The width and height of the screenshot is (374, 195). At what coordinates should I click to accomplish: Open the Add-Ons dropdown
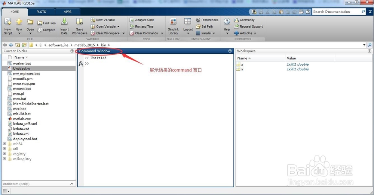(x=255, y=33)
